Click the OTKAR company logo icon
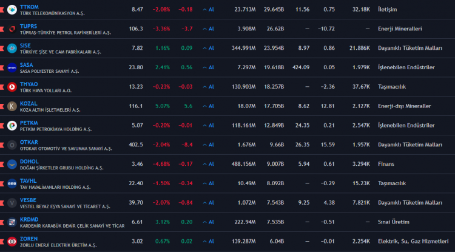This screenshot has height=252, width=455. [x=12, y=145]
